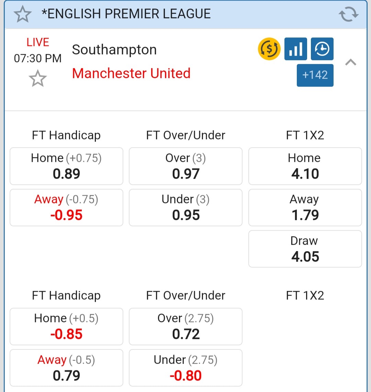The width and height of the screenshot is (371, 392).
Task: Open the live timeline clock icon
Action: pos(322,49)
